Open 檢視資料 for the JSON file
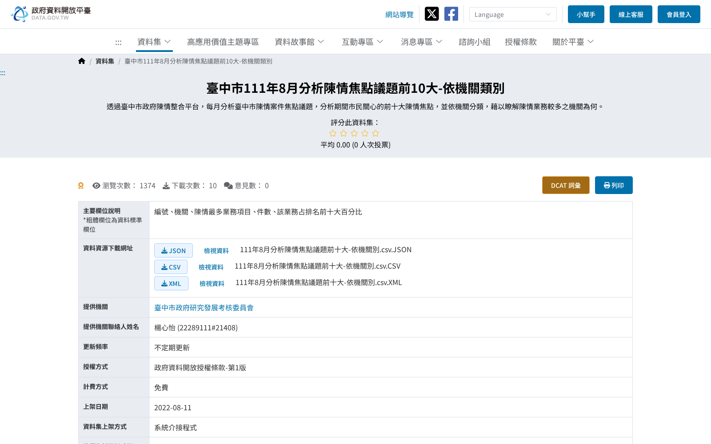This screenshot has height=444, width=711. tap(216, 250)
